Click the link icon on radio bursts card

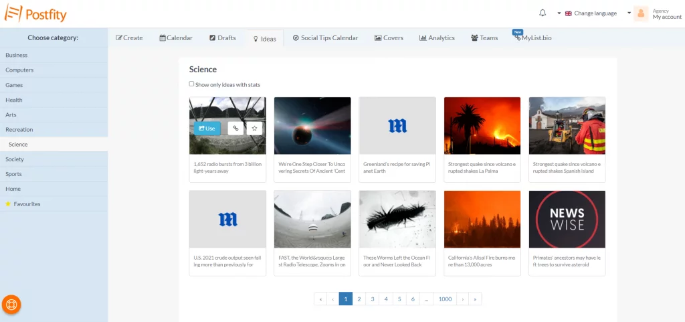(235, 128)
